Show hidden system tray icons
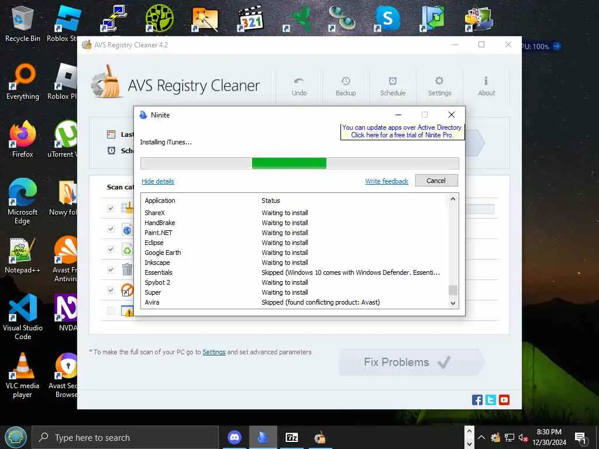The width and height of the screenshot is (599, 449). click(481, 437)
